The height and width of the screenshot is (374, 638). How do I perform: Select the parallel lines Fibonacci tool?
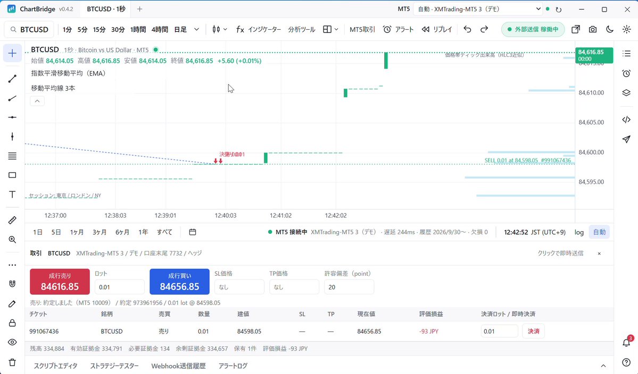click(x=12, y=156)
